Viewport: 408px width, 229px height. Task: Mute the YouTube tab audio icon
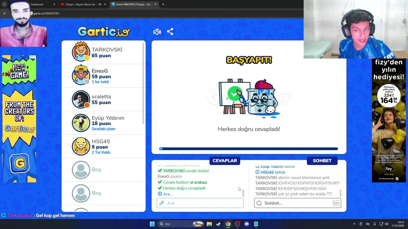100,4
